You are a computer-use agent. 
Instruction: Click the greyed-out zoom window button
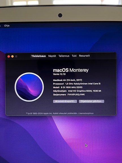(x=16, y=56)
